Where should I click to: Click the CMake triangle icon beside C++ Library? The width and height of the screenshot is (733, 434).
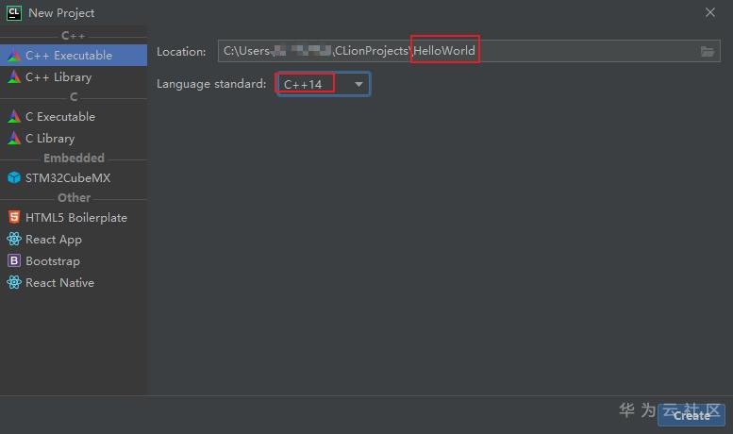(x=14, y=77)
